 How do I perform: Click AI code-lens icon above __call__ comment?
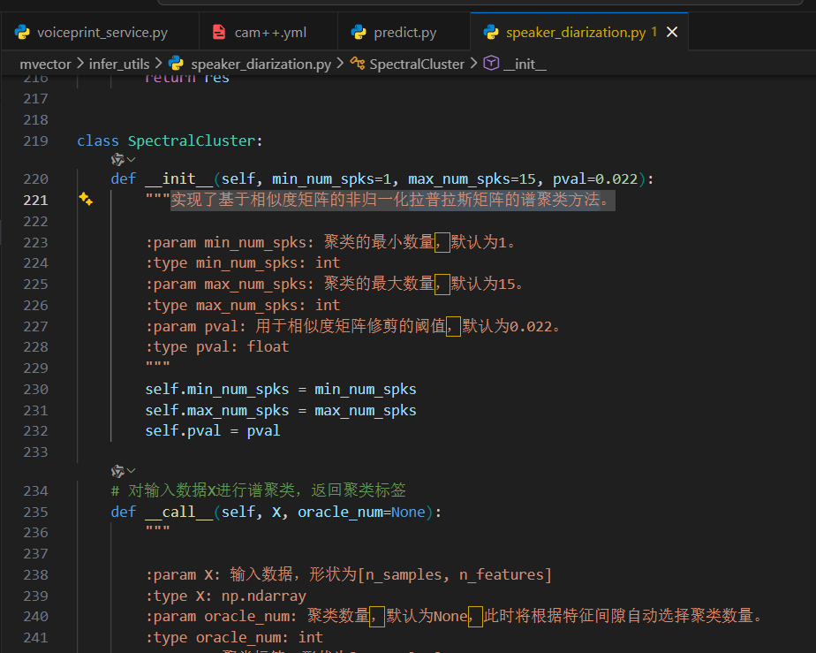coord(117,471)
